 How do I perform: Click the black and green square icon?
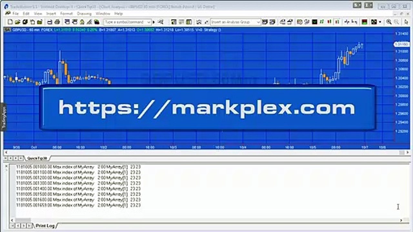[374, 22]
